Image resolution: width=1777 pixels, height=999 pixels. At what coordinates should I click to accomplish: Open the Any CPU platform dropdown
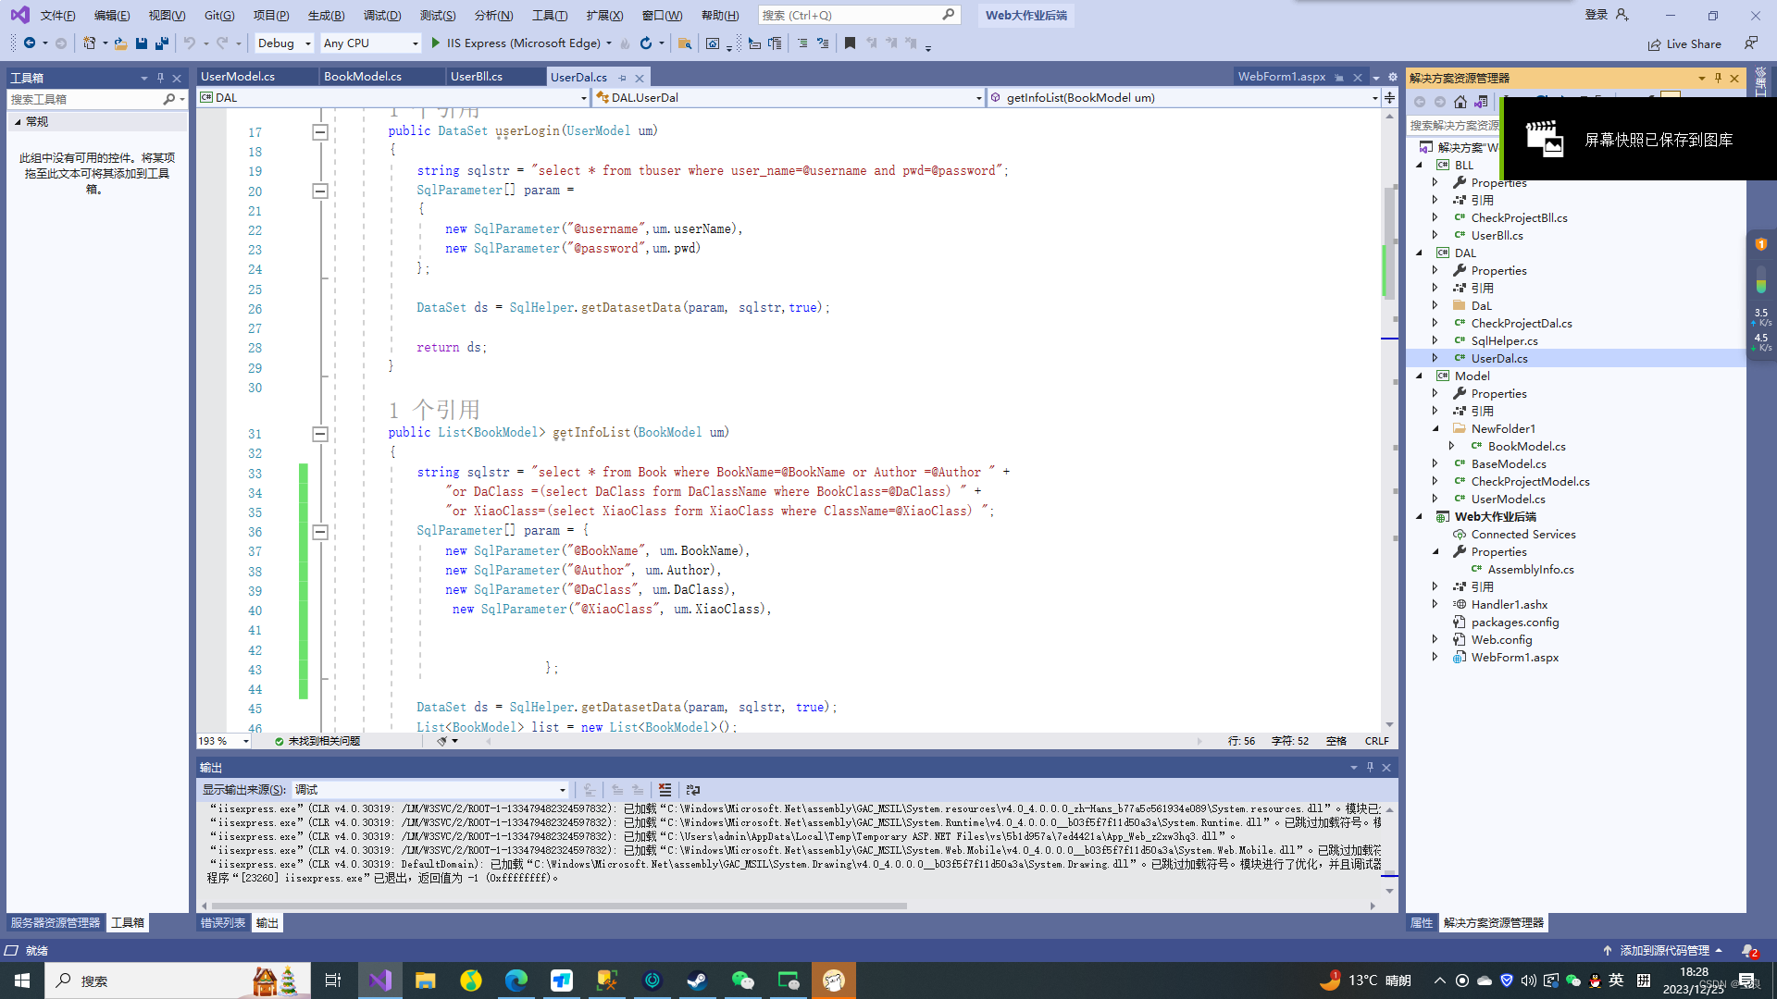[x=414, y=43]
